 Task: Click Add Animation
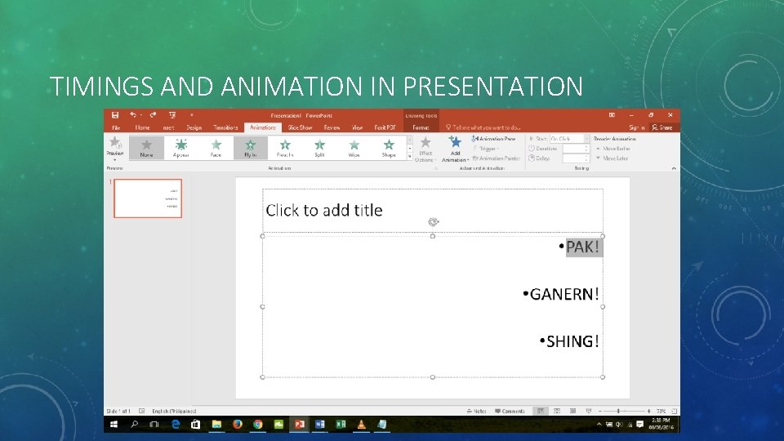pyautogui.click(x=455, y=149)
